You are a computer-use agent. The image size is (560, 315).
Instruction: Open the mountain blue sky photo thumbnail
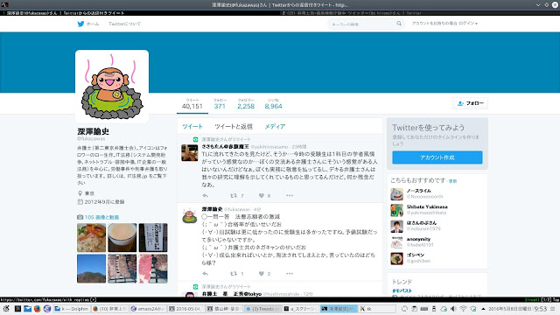[91, 269]
